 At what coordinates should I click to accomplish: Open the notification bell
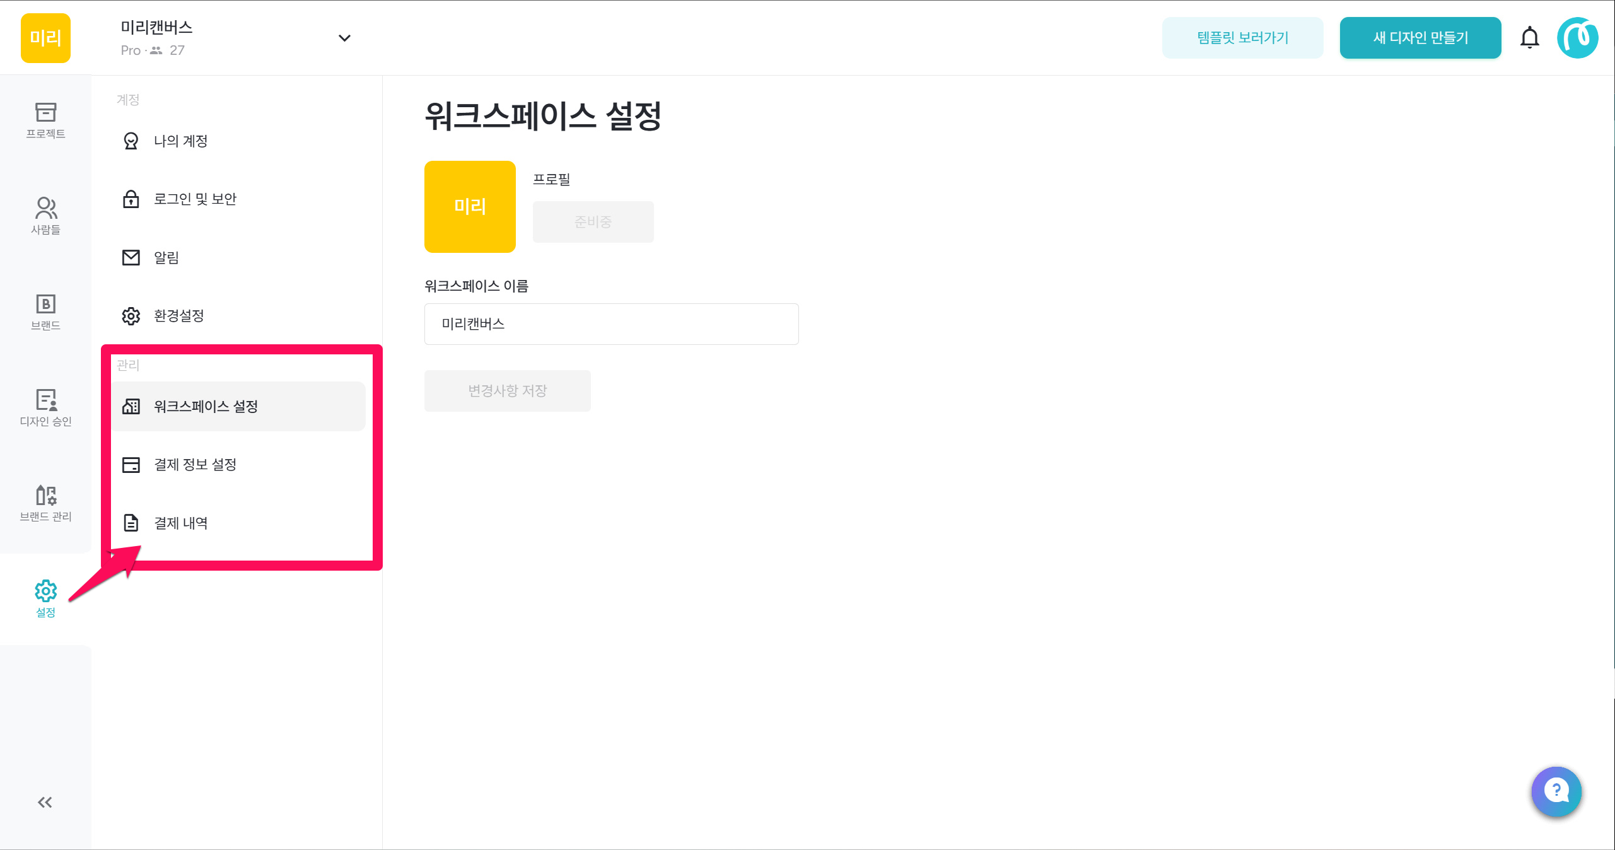coord(1529,38)
